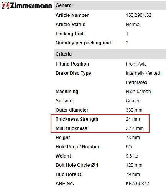Viewport: 166px width, 194px height.
Task: Click the ABE No. KBA 60872 value
Action: click(x=137, y=184)
